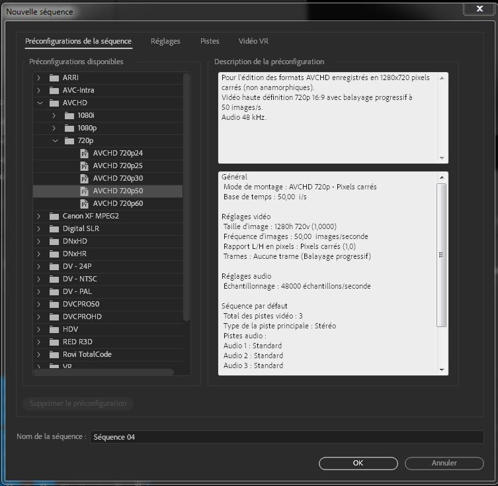Click the description box scroll-down arrow
Image resolution: width=498 pixels, height=486 pixels.
pyautogui.click(x=442, y=158)
